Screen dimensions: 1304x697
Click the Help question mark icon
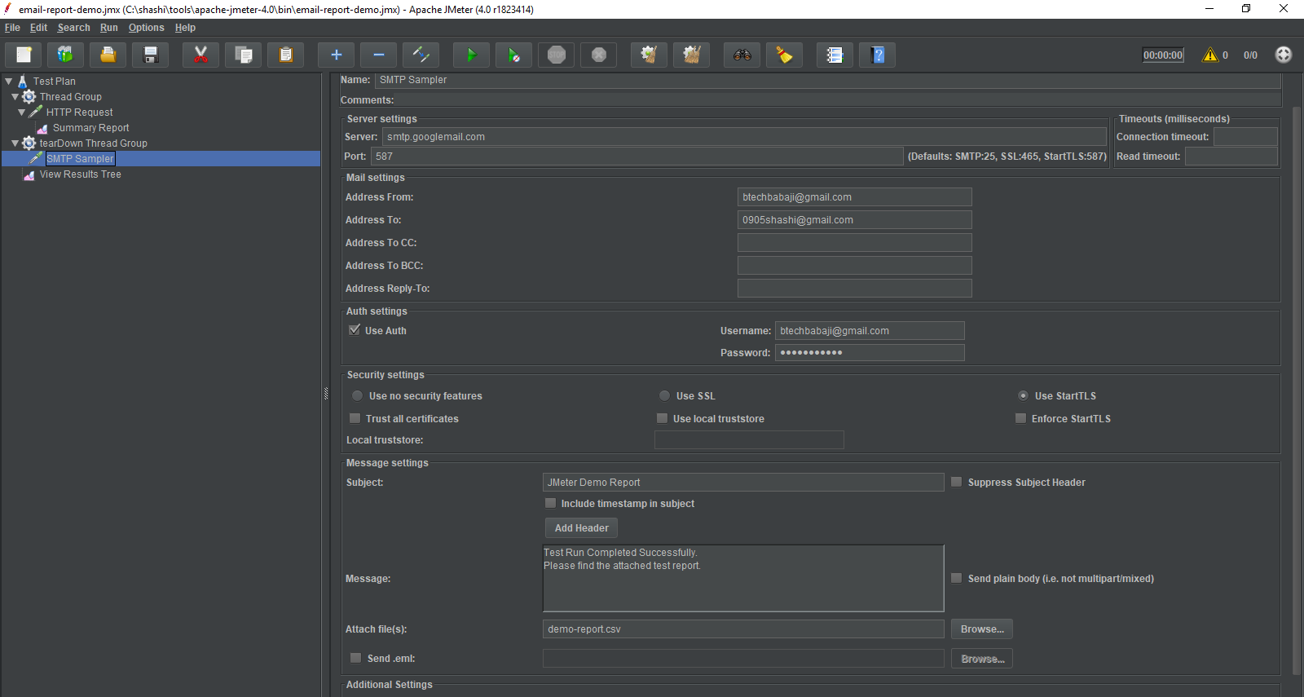877,55
